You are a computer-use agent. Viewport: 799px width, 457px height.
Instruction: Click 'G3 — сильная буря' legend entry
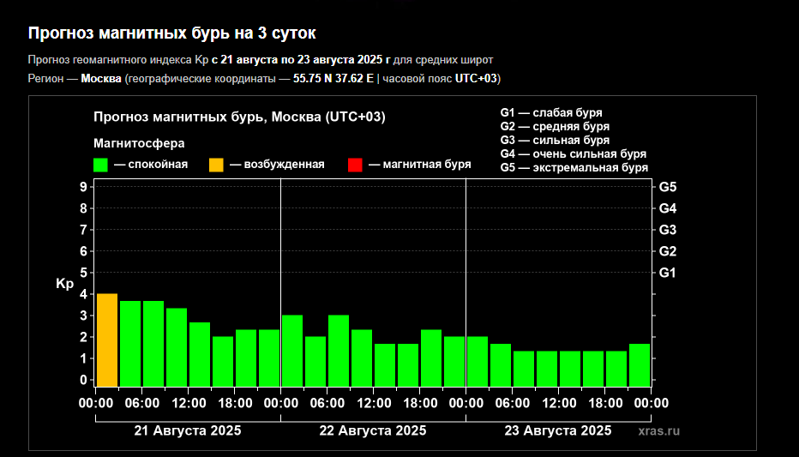pyautogui.click(x=555, y=140)
